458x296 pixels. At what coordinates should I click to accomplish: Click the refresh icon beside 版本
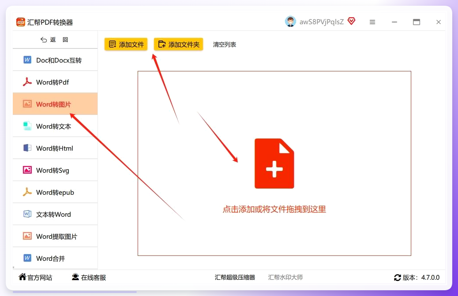pos(397,277)
